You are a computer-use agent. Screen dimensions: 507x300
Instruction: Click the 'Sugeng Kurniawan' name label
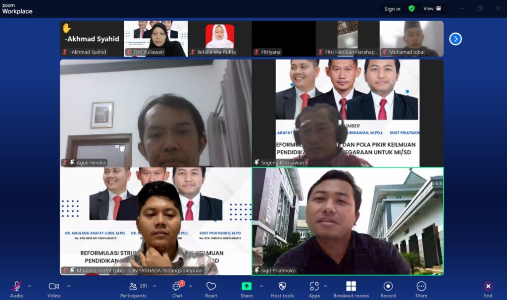click(283, 163)
